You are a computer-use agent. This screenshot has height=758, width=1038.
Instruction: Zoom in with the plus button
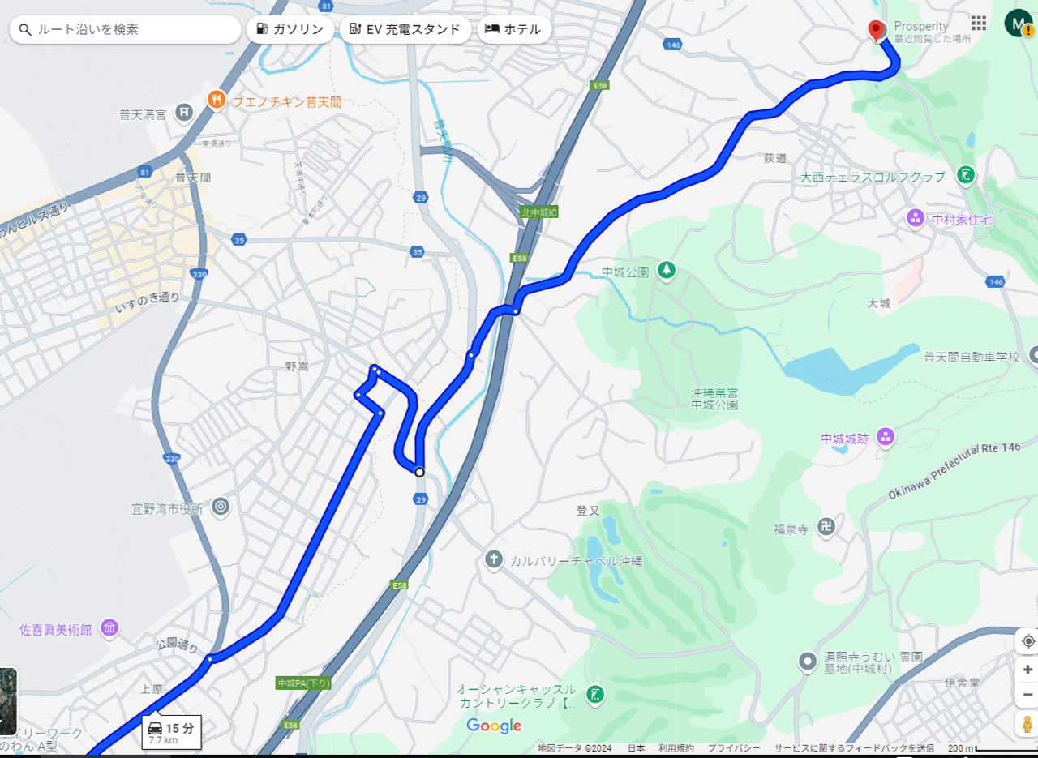tap(1027, 670)
